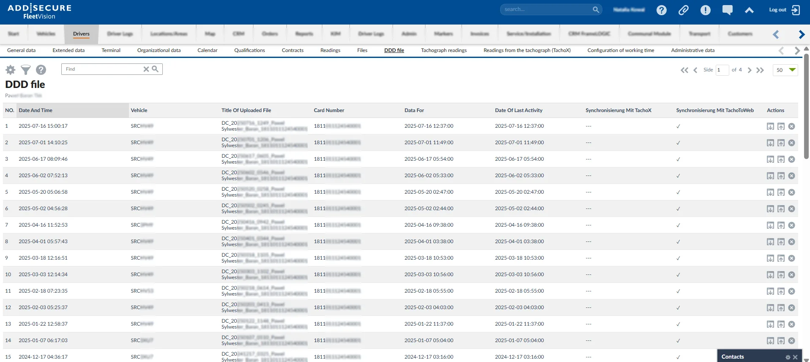Viewport: 810px width, 362px height.
Task: Delete the 2025-03-03 12:14:34 DDD file
Action: (791, 274)
